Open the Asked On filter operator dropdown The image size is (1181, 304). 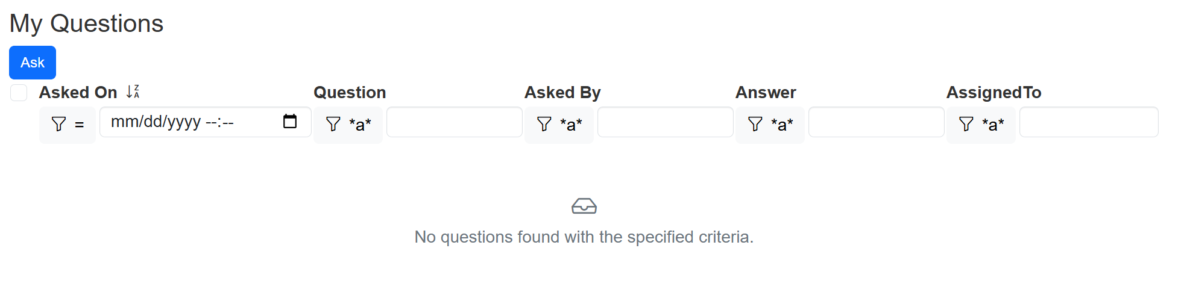click(x=68, y=125)
